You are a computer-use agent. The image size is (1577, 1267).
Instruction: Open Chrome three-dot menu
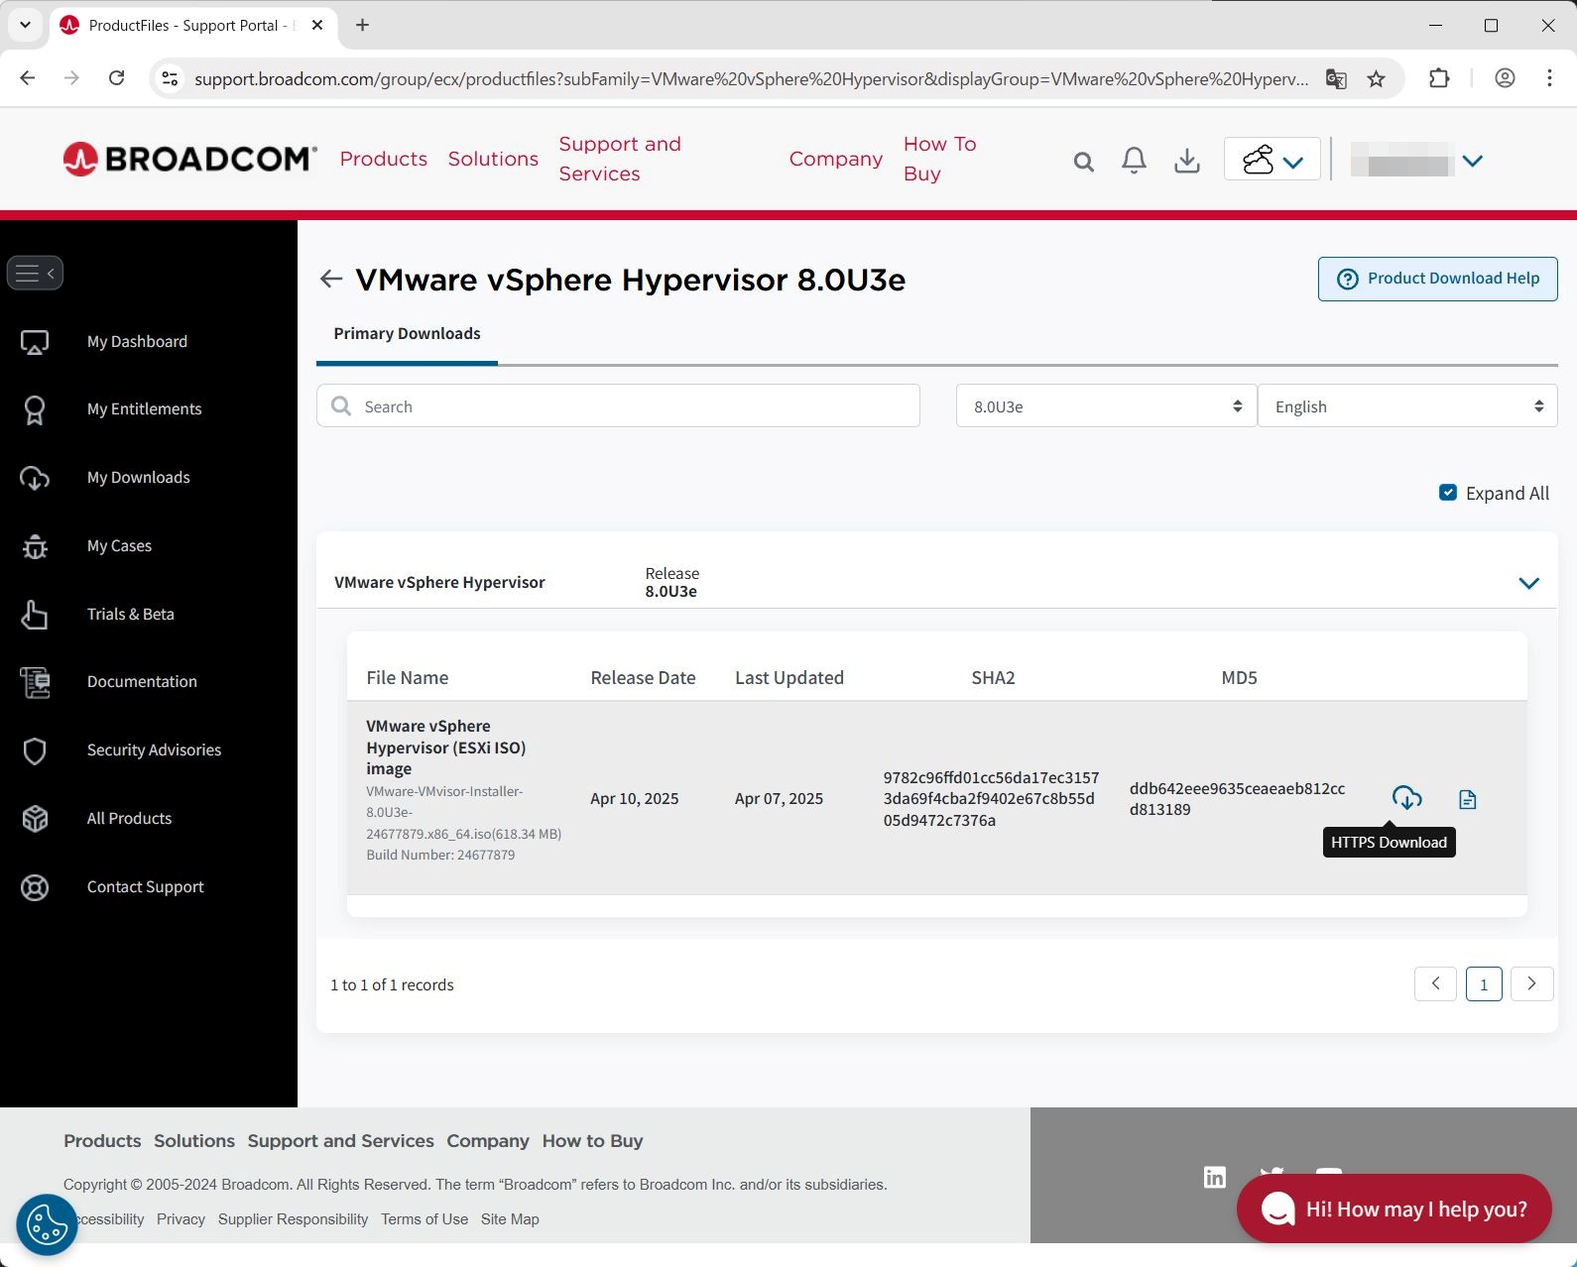click(x=1549, y=78)
